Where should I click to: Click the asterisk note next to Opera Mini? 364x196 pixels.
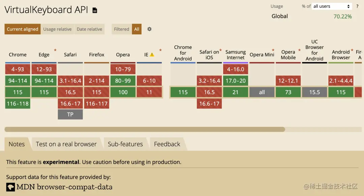click(273, 50)
